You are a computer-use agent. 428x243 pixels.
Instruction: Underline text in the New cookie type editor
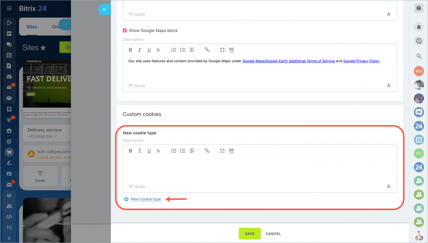tap(149, 151)
